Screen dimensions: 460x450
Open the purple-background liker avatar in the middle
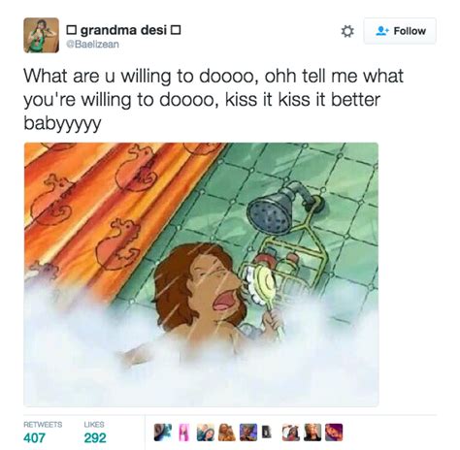248,433
